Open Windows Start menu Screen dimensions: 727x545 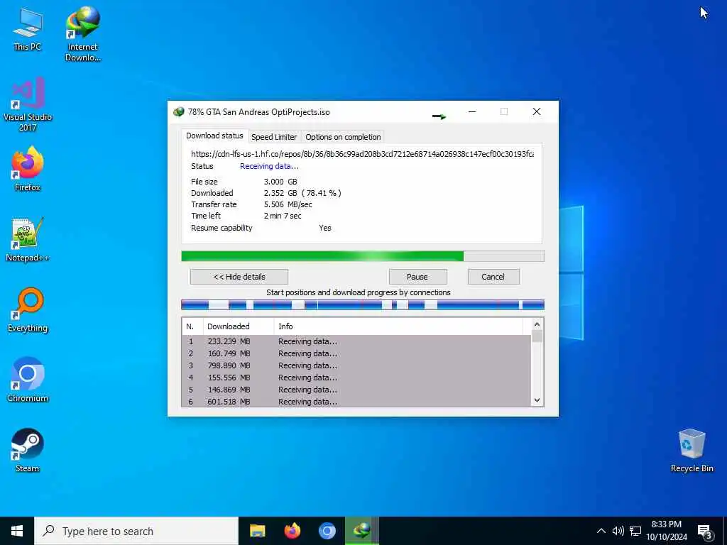click(x=17, y=531)
